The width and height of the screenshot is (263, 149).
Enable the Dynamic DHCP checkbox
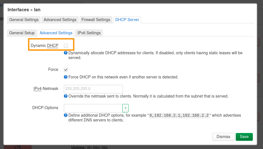(x=66, y=46)
